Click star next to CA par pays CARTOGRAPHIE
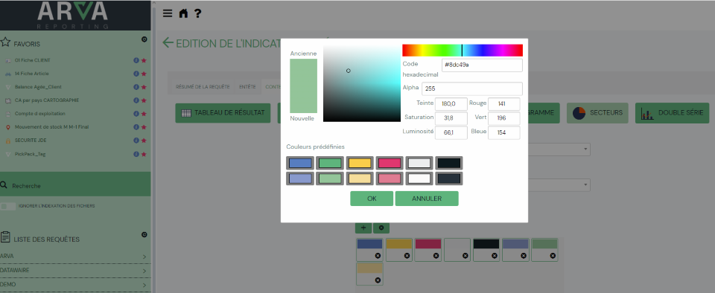The height and width of the screenshot is (293, 715). [x=144, y=100]
